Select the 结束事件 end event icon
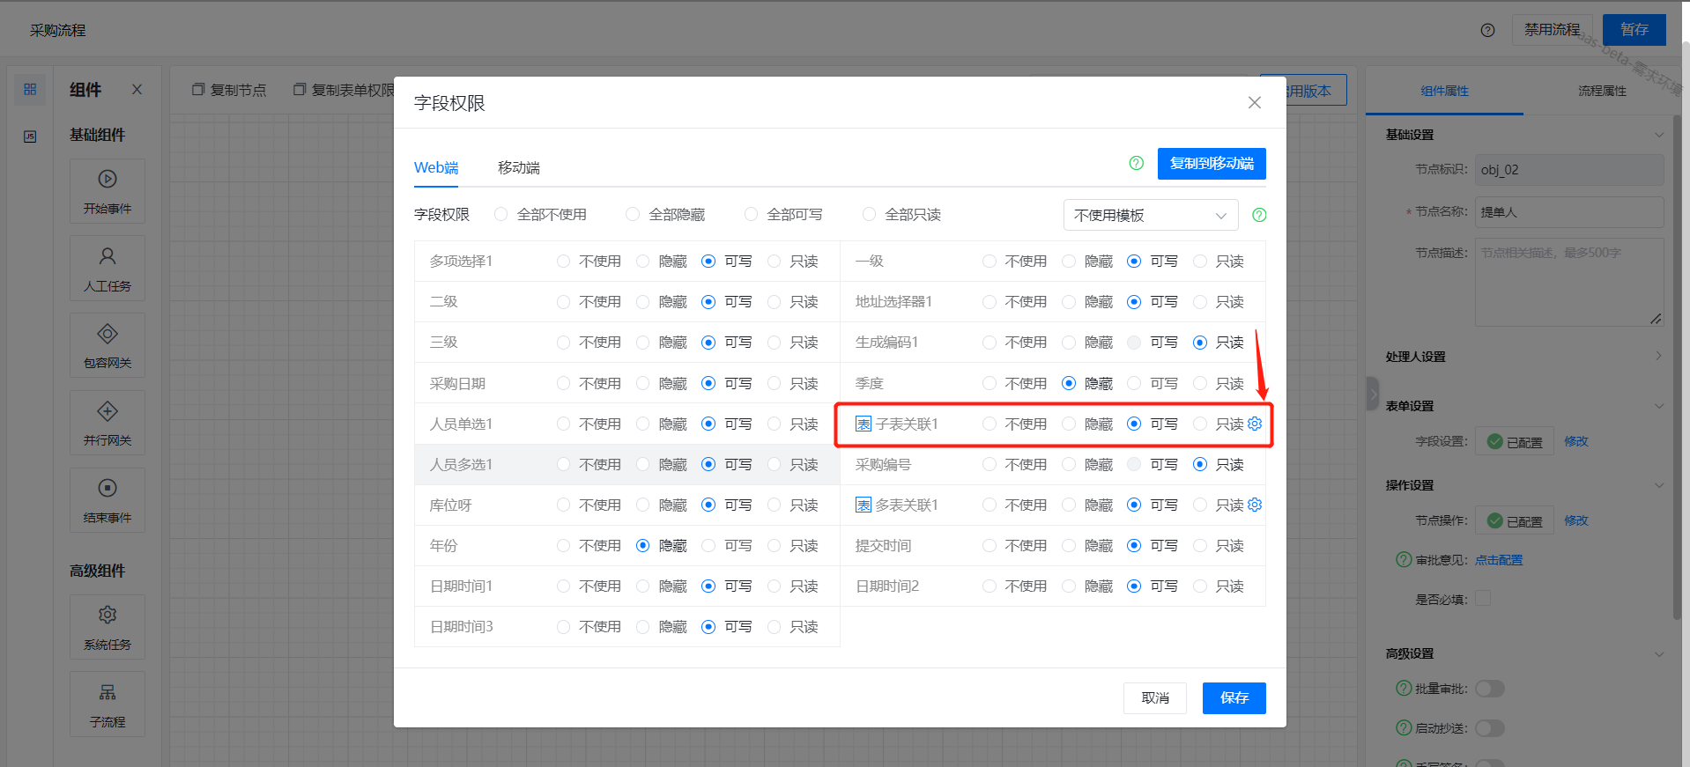The height and width of the screenshot is (767, 1690). pyautogui.click(x=107, y=488)
